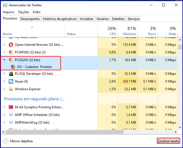
Task: Click the Menos detalhes circle arrow icon
Action: 5,141
